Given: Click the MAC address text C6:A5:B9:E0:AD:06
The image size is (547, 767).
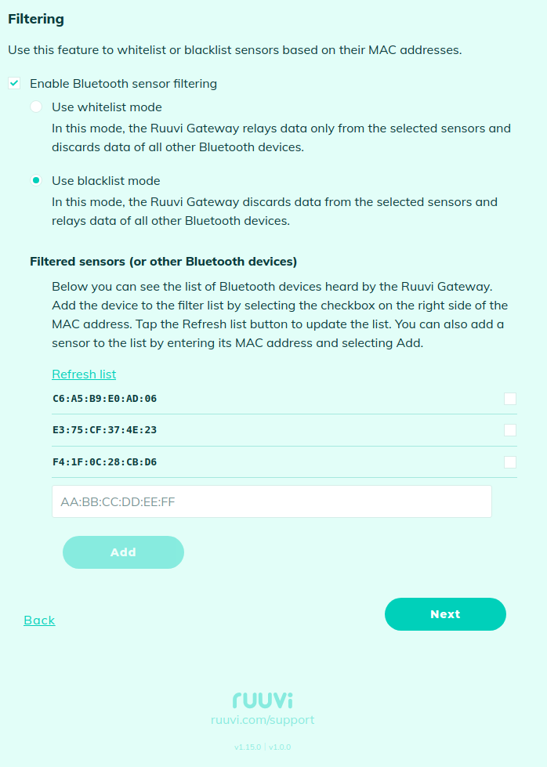Looking at the screenshot, I should [x=104, y=399].
